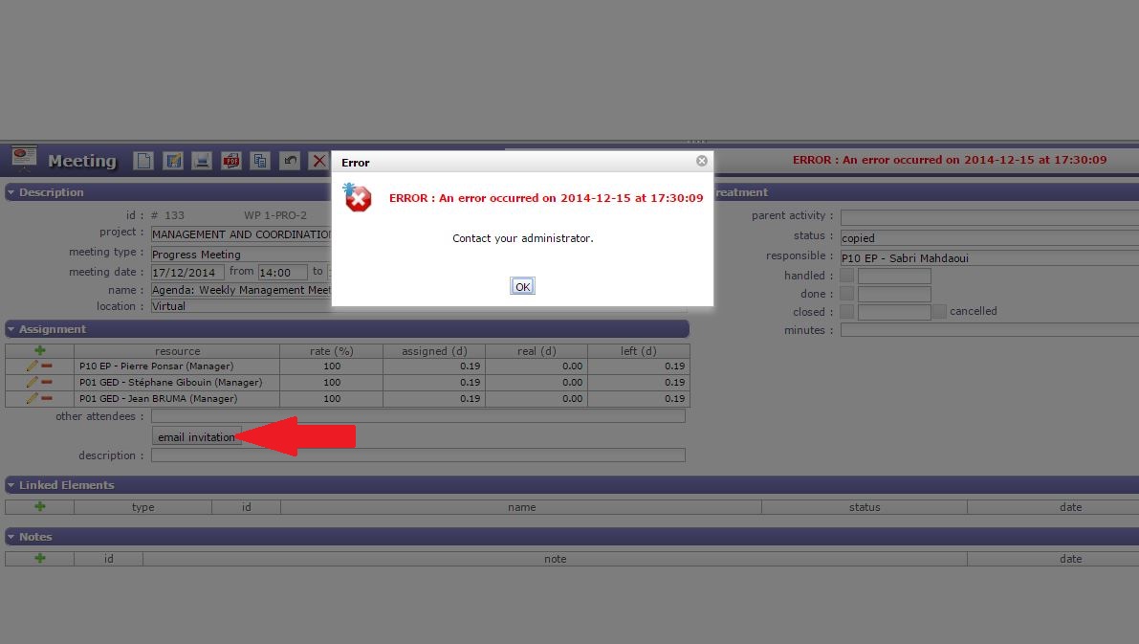Remove Jean BRUMA assignment with minus icon

pyautogui.click(x=47, y=398)
